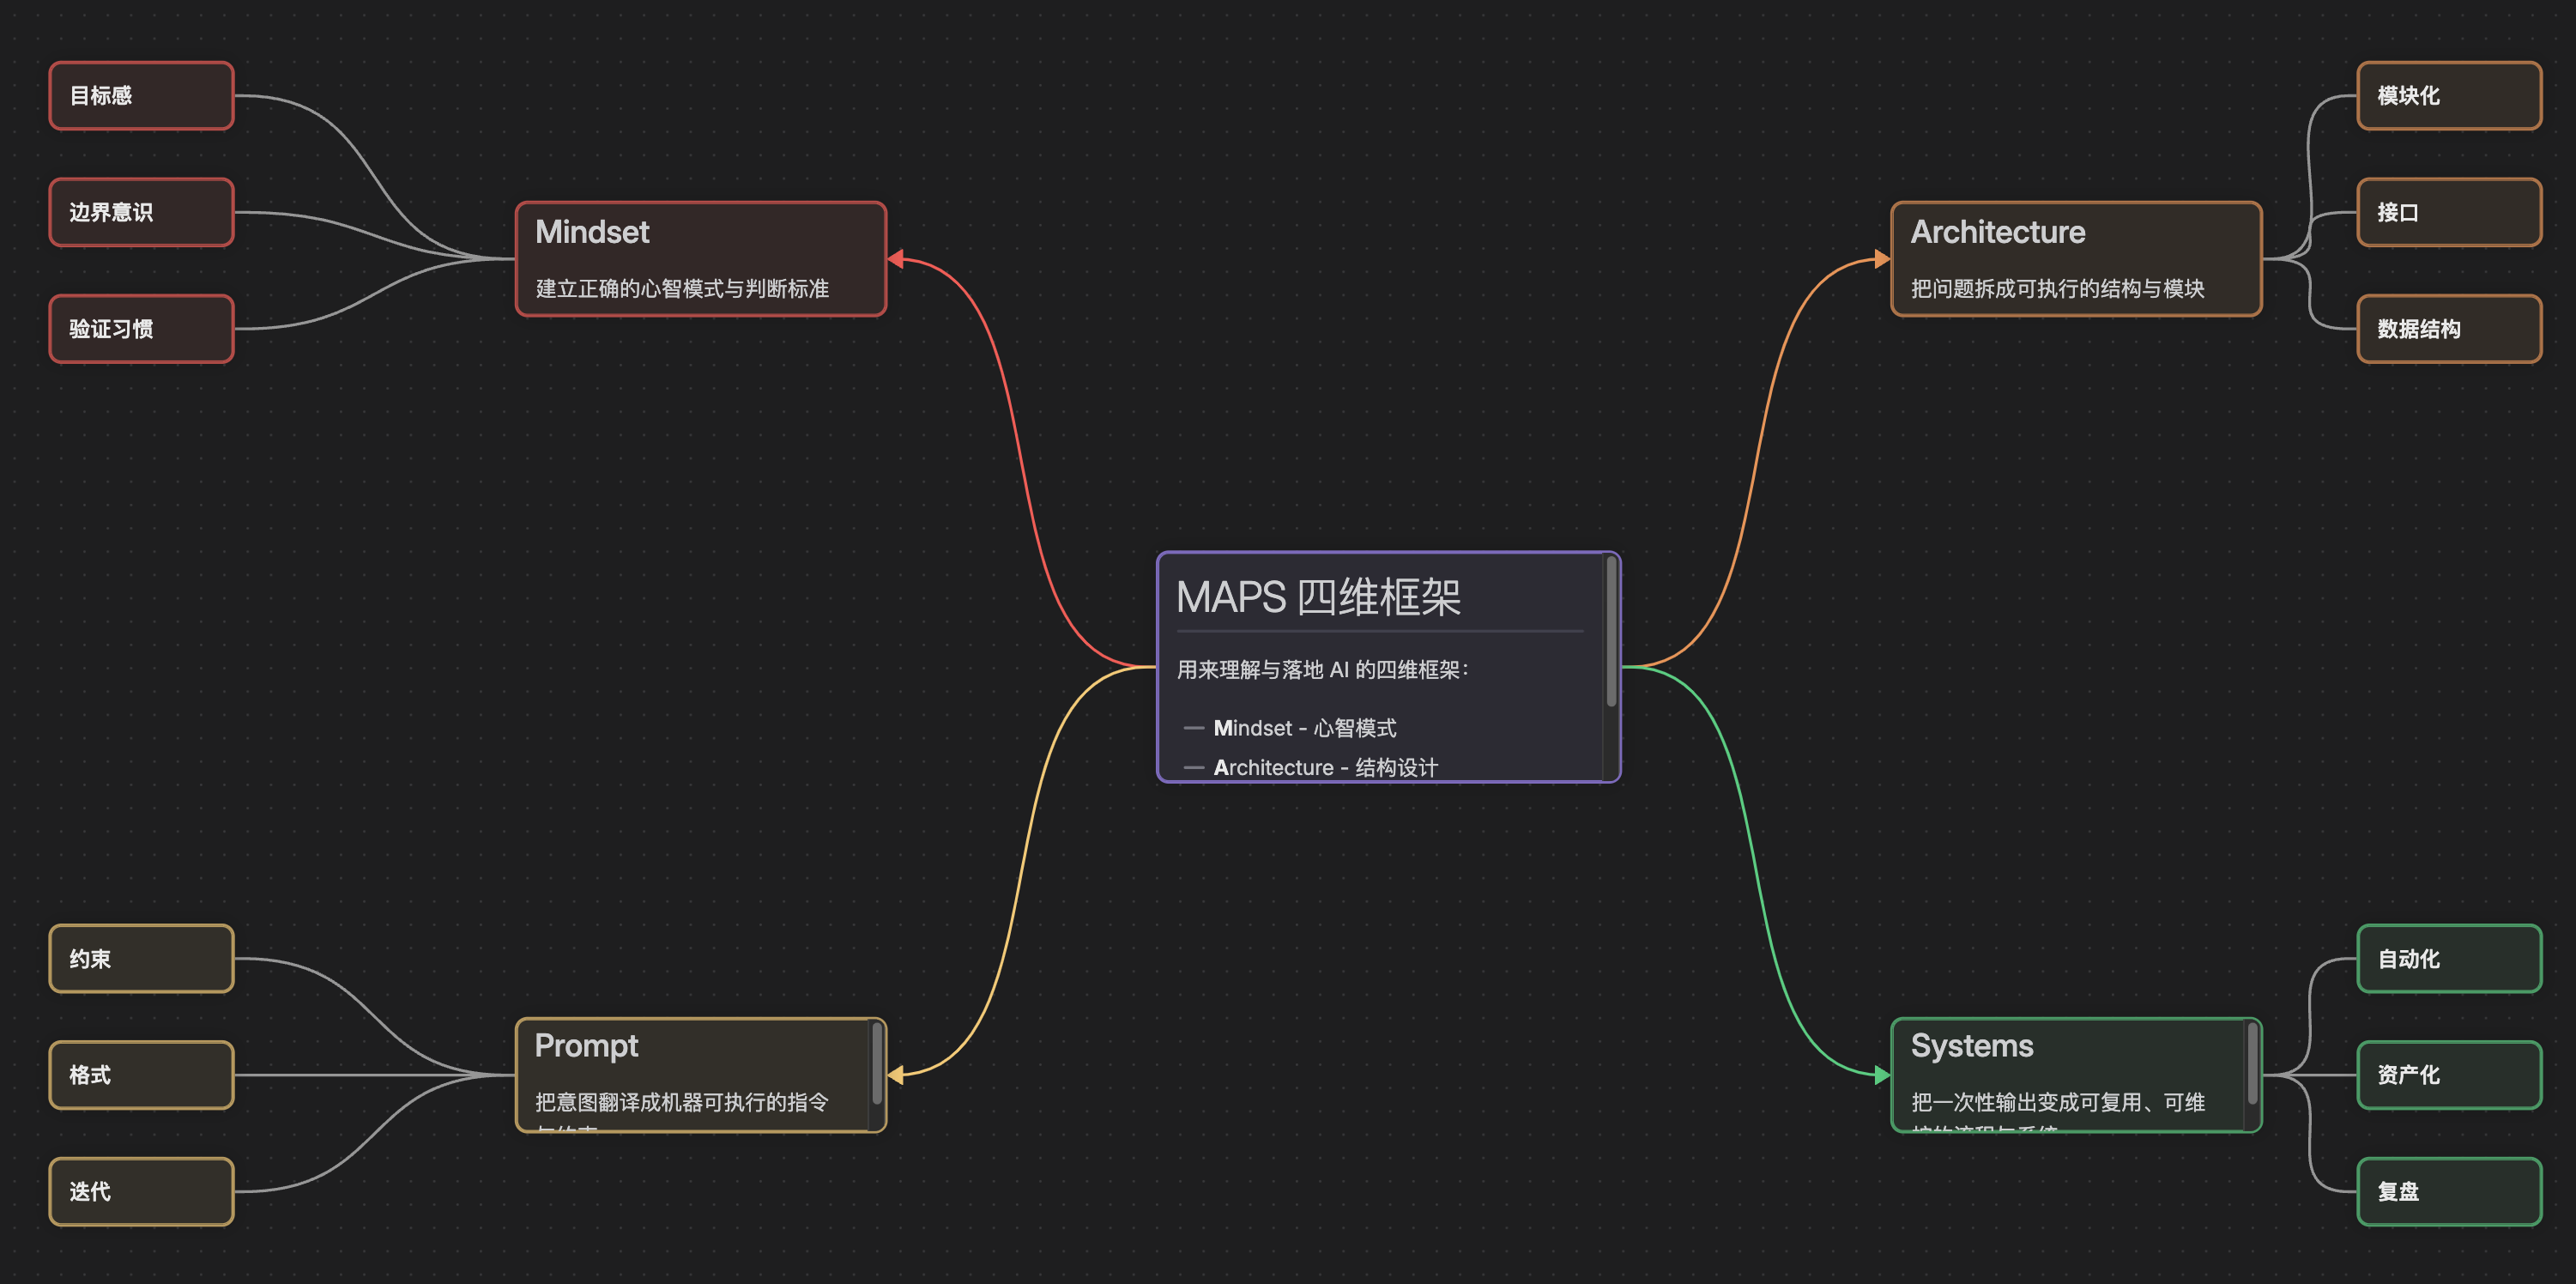Click the 数据结构 node

click(x=2448, y=329)
